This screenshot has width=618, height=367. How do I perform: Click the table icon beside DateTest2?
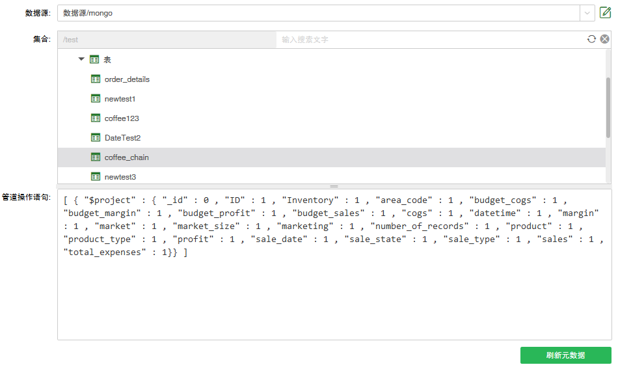tap(96, 138)
